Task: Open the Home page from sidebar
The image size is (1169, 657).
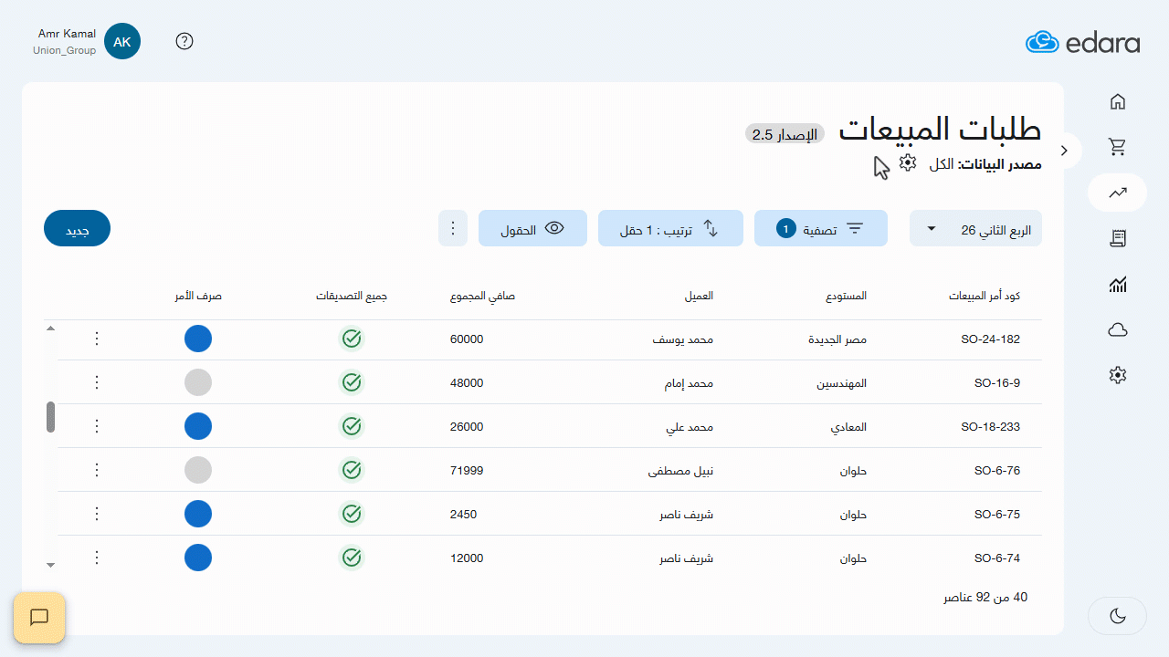Action: (1117, 101)
